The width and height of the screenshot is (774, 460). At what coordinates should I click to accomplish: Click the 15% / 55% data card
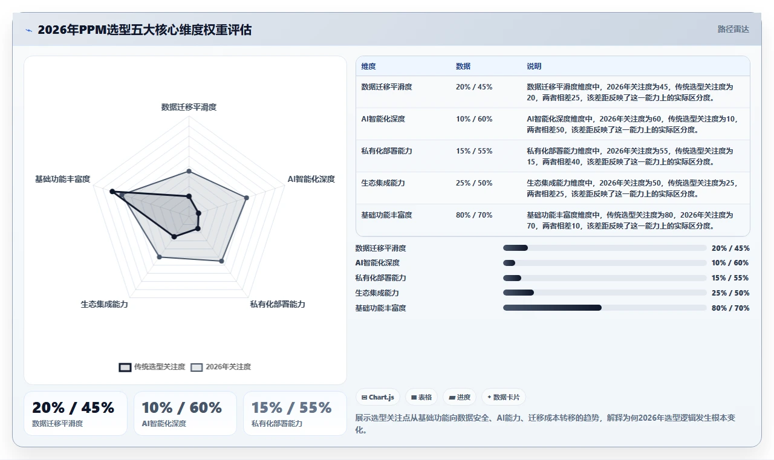[295, 413]
